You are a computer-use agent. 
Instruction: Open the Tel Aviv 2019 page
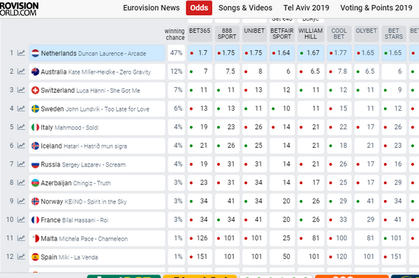[x=307, y=8]
